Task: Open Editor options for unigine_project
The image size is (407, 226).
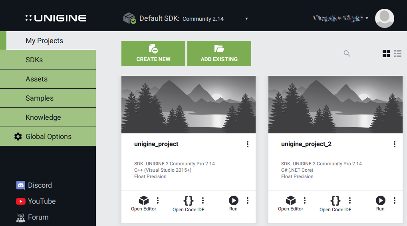Action: click(x=158, y=200)
